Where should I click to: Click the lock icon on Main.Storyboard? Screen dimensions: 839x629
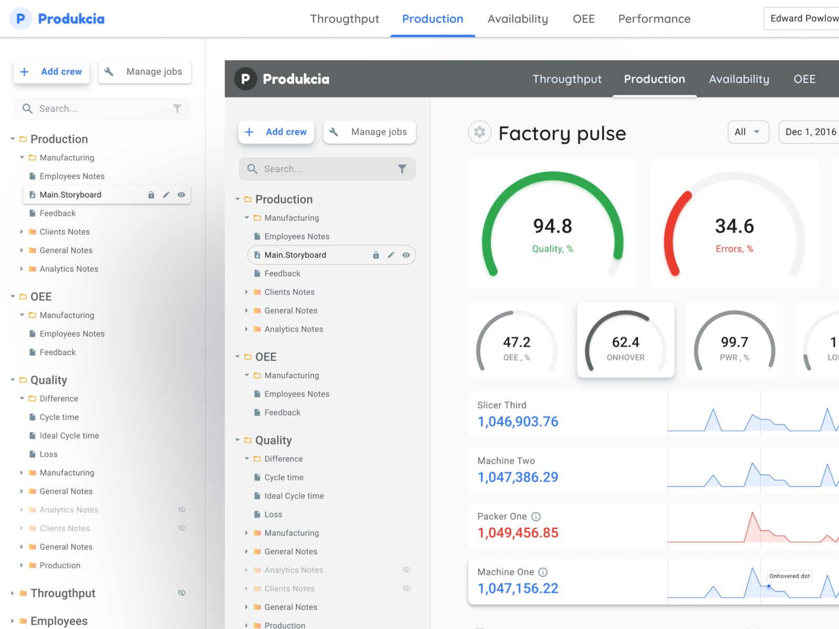click(x=151, y=194)
